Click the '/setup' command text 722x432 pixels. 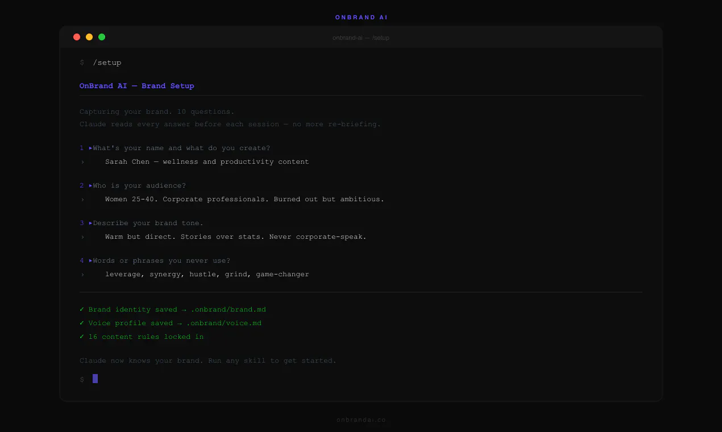point(107,63)
